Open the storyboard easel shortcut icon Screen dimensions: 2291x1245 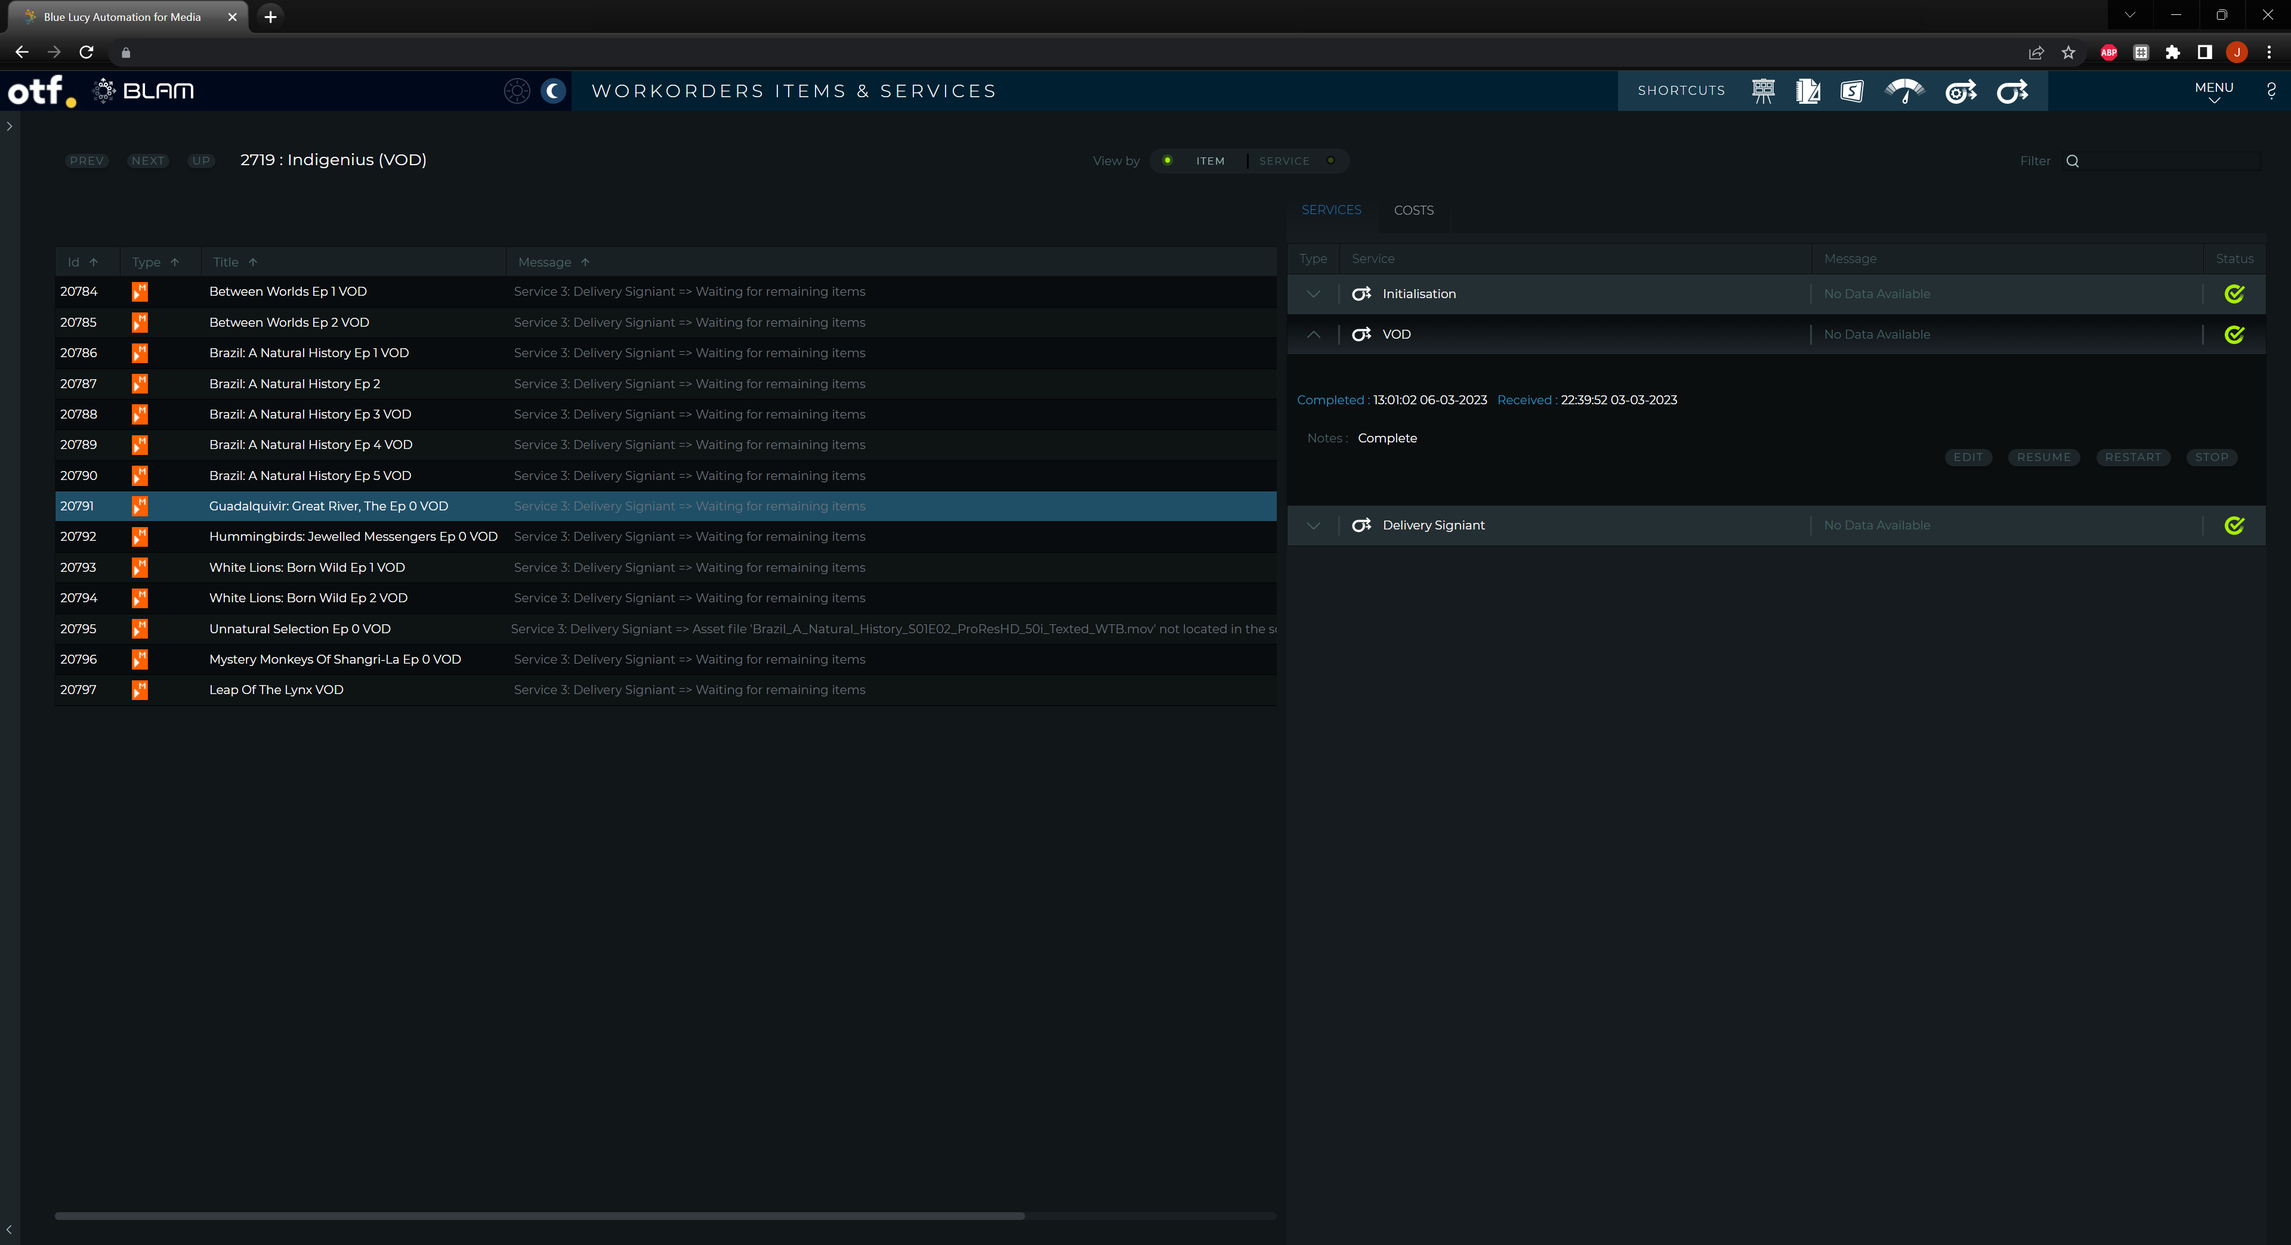[1763, 91]
